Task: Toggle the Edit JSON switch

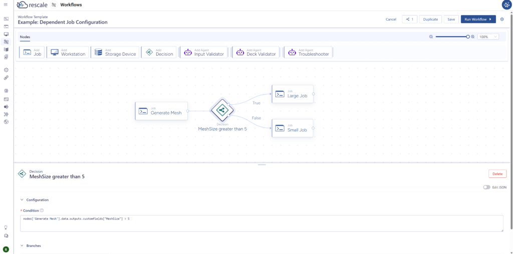Action: [x=487, y=187]
